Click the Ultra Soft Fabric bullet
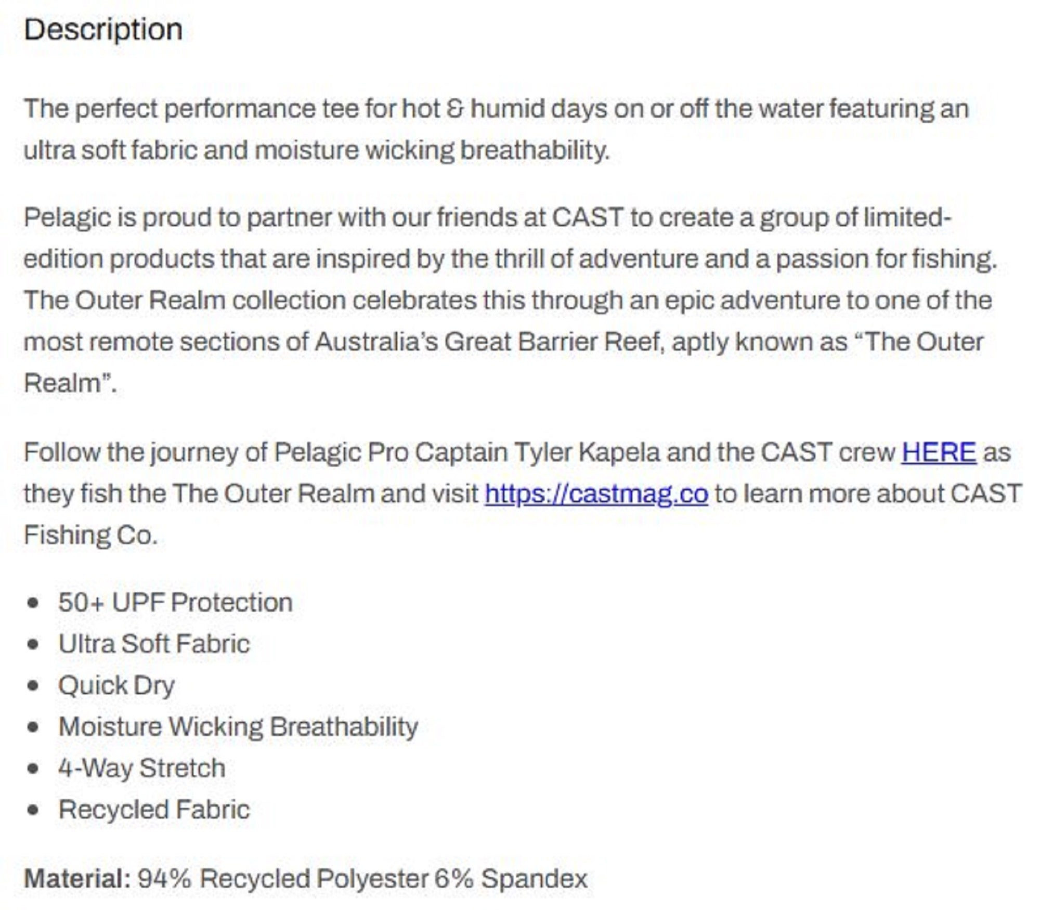 154,644
